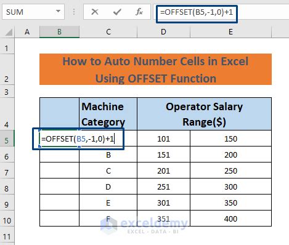
Task: Select row 4 header
Action: tap(7, 114)
